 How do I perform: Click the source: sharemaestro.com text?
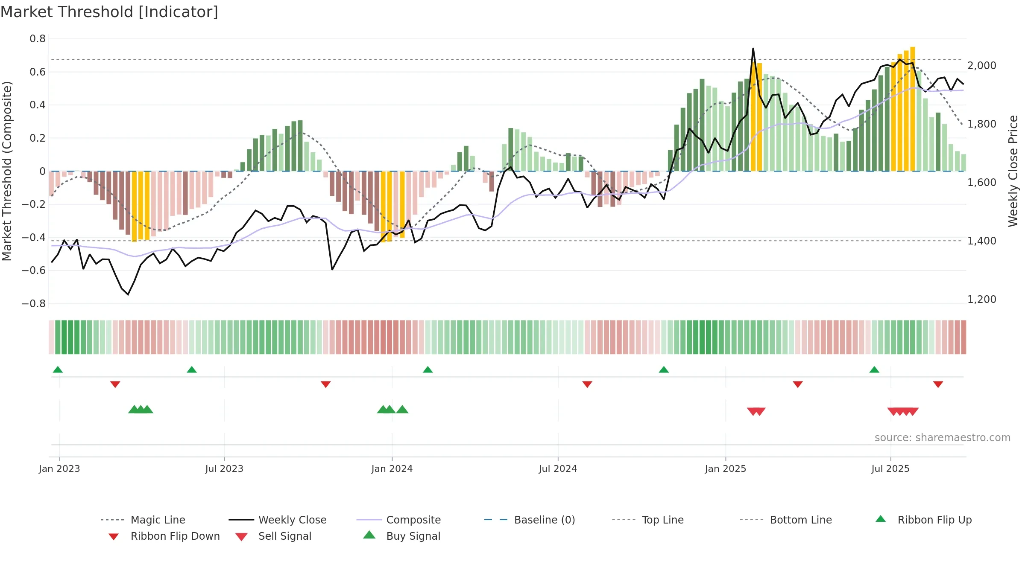(x=943, y=438)
